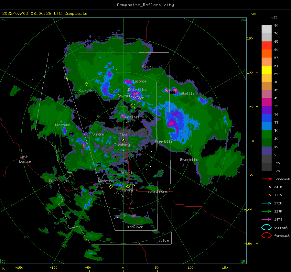
Task: Click the white 04DK arrow icon
Action: [266, 187]
